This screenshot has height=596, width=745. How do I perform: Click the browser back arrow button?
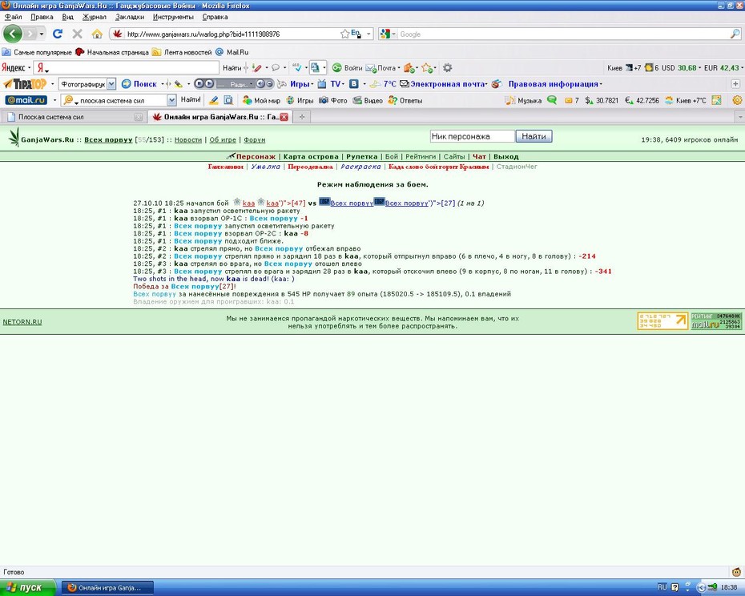(x=12, y=34)
